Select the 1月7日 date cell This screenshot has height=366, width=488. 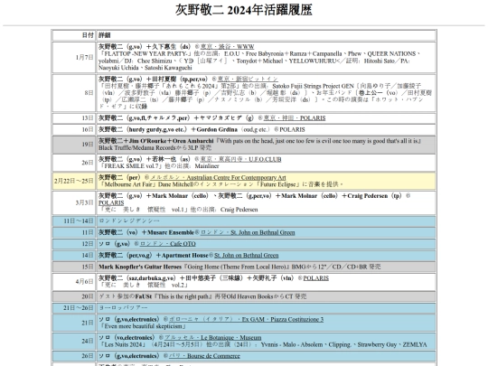click(74, 57)
